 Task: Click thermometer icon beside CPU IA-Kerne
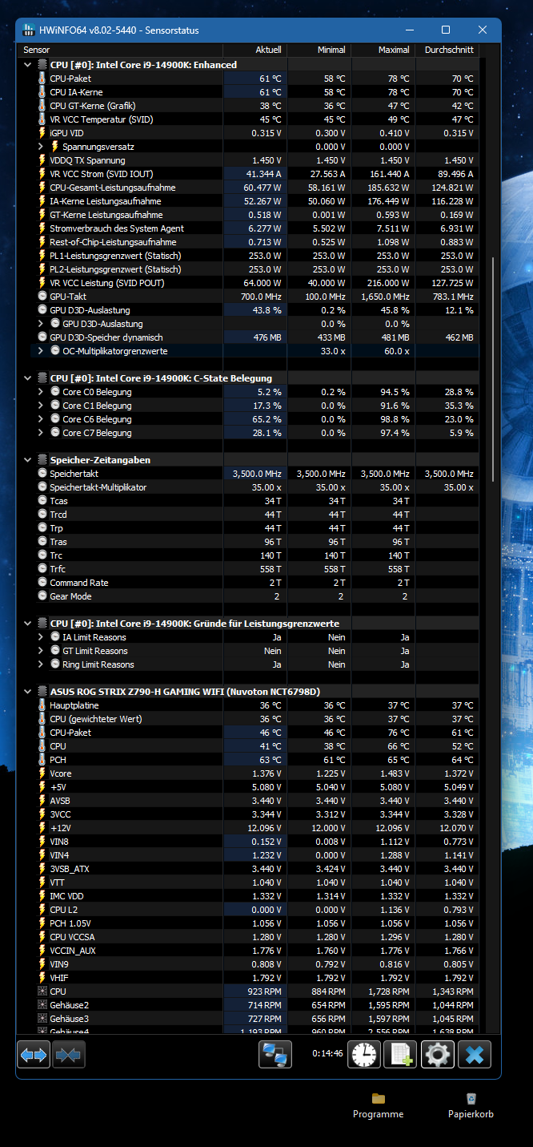[42, 92]
